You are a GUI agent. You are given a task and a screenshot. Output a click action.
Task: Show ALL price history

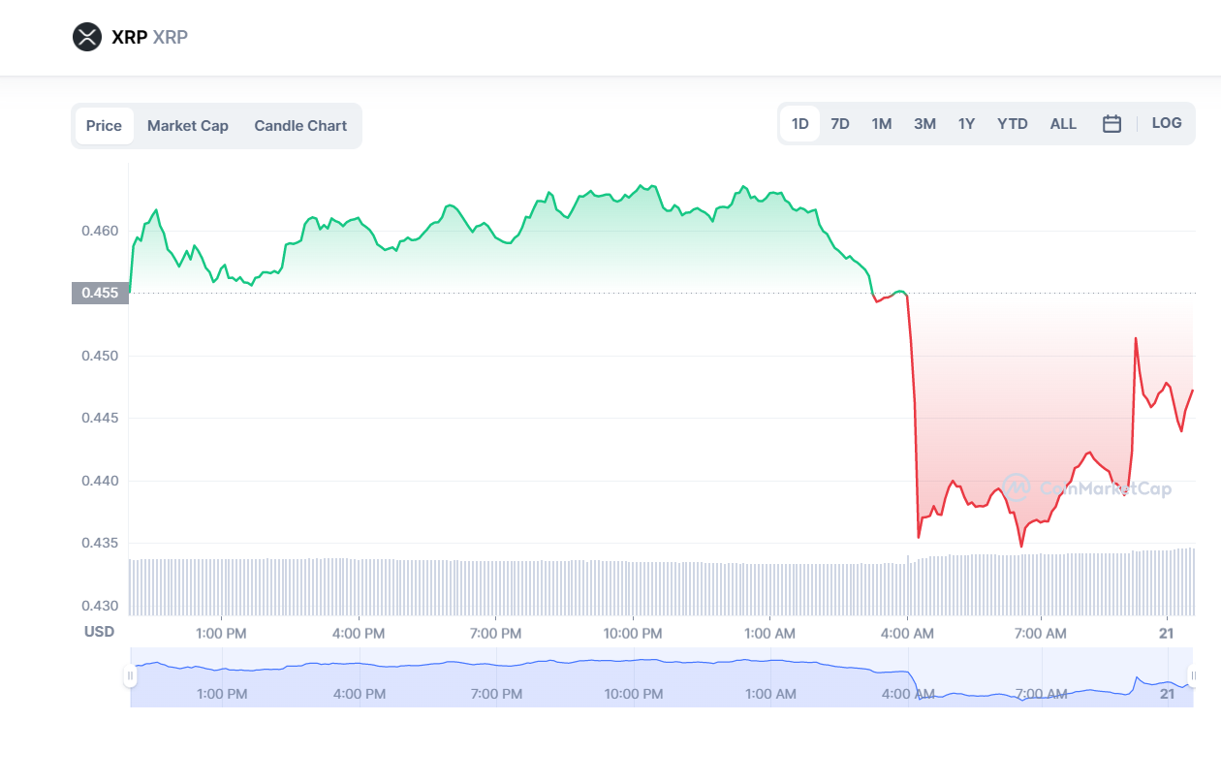1063,124
